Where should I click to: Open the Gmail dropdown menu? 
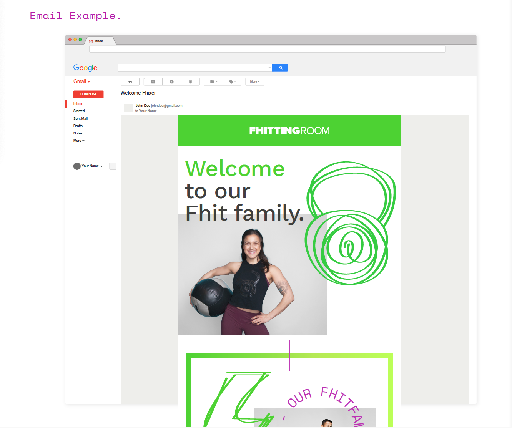(x=81, y=81)
